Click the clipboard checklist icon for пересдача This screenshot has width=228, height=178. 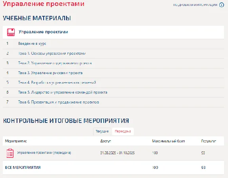coord(10,153)
